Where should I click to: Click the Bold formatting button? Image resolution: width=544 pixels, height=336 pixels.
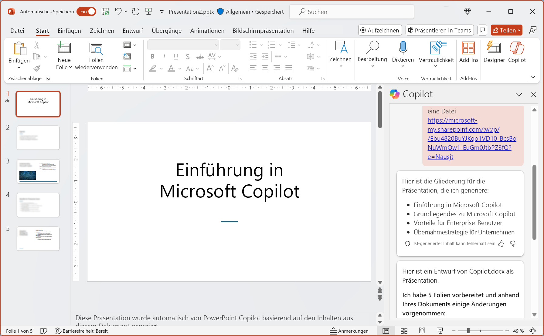coord(152,56)
